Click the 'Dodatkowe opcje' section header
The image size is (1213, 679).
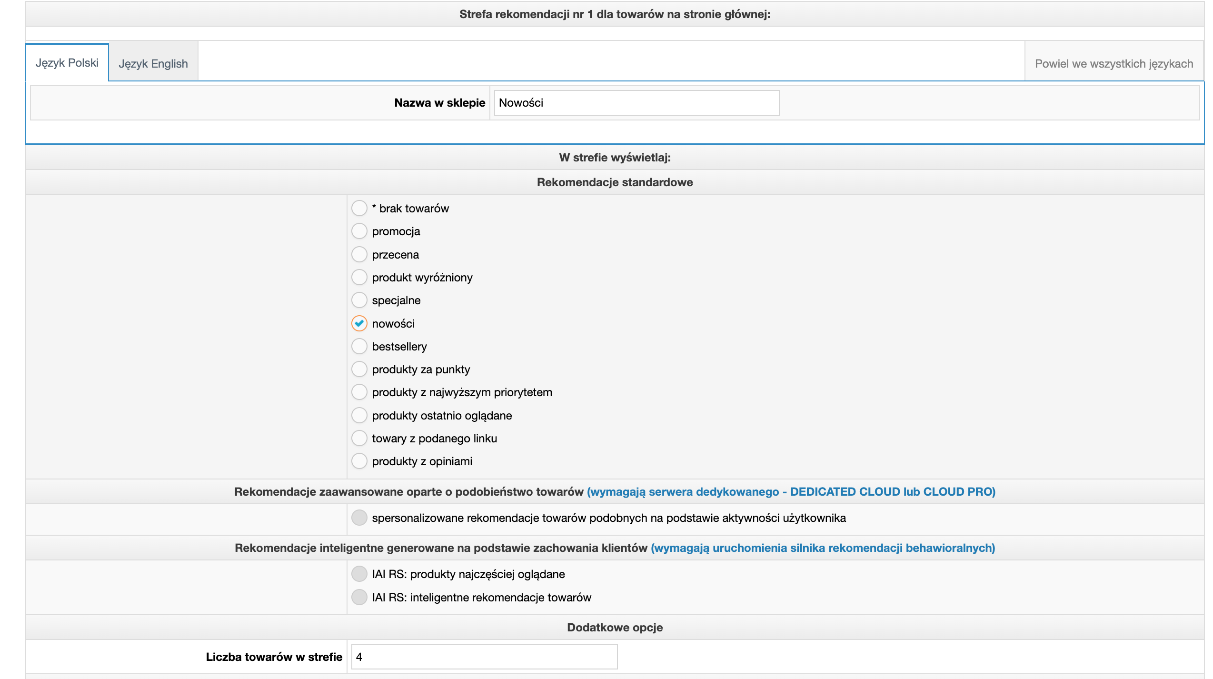click(615, 628)
